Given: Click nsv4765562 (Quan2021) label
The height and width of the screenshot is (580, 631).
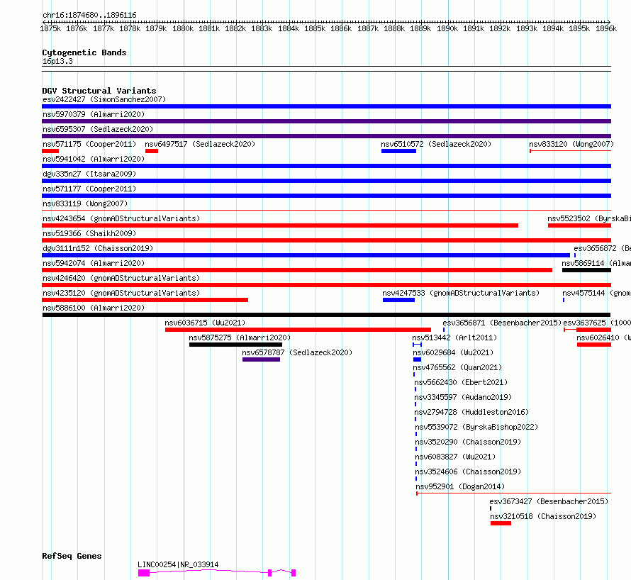Looking at the screenshot, I should [x=457, y=367].
